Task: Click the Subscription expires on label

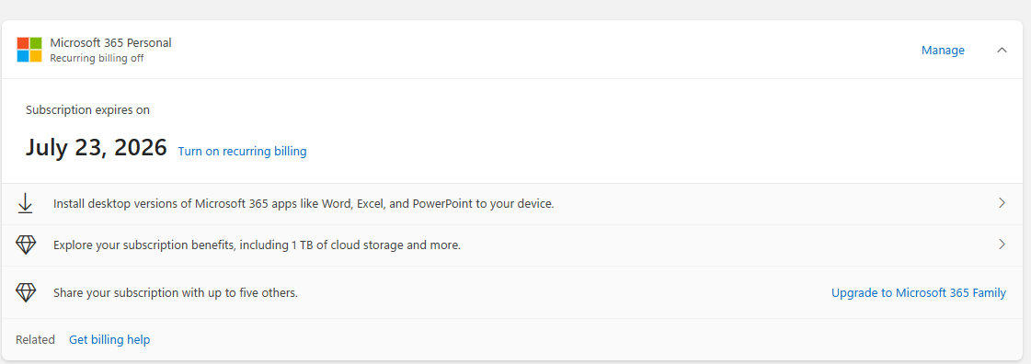Action: coord(87,109)
